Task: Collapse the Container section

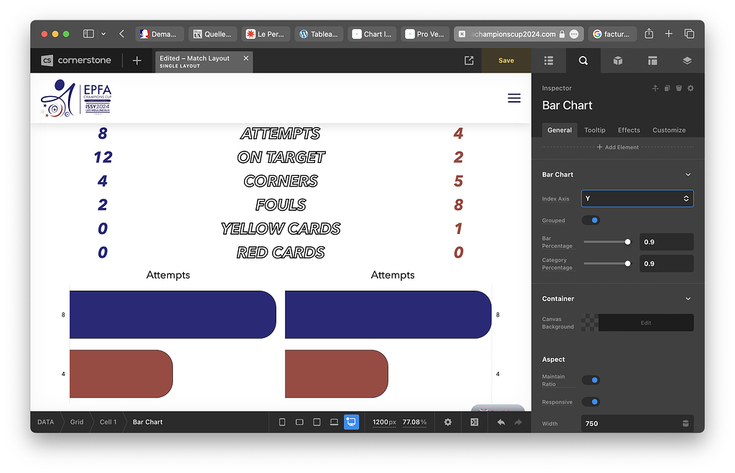Action: click(x=688, y=299)
